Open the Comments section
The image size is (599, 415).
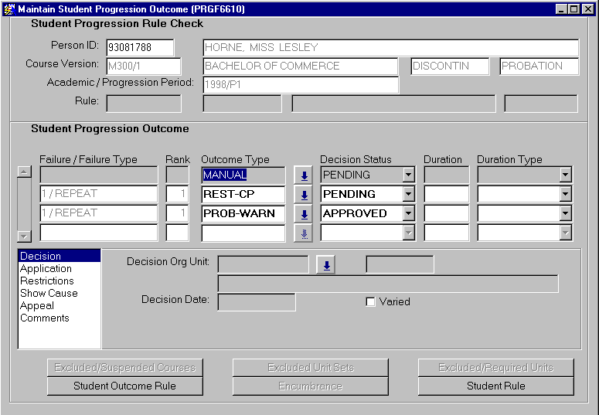(x=45, y=318)
